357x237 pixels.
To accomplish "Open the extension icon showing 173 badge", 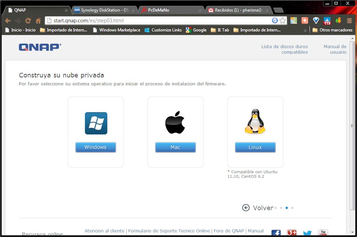I will (327, 21).
